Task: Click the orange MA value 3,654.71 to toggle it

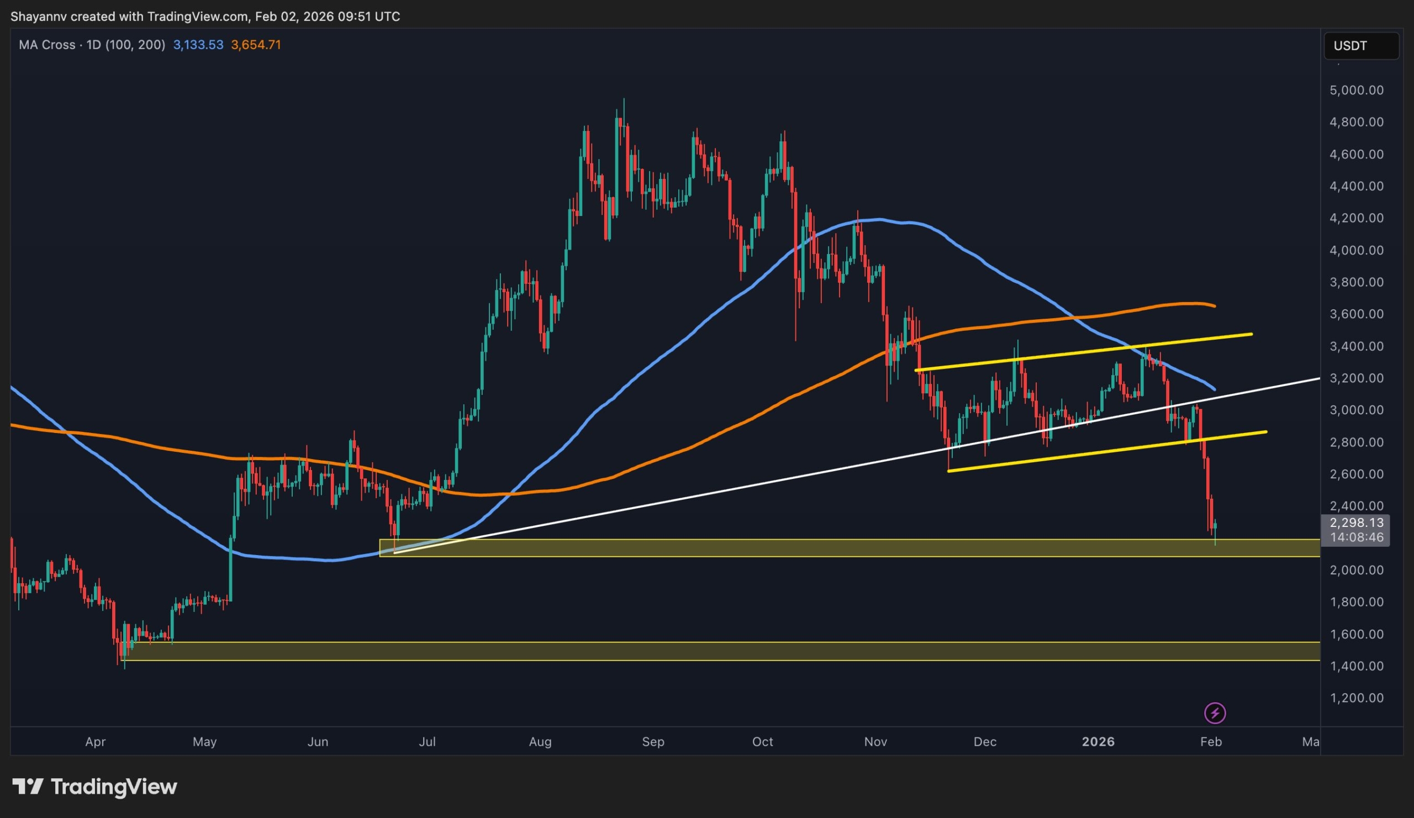Action: coord(256,45)
